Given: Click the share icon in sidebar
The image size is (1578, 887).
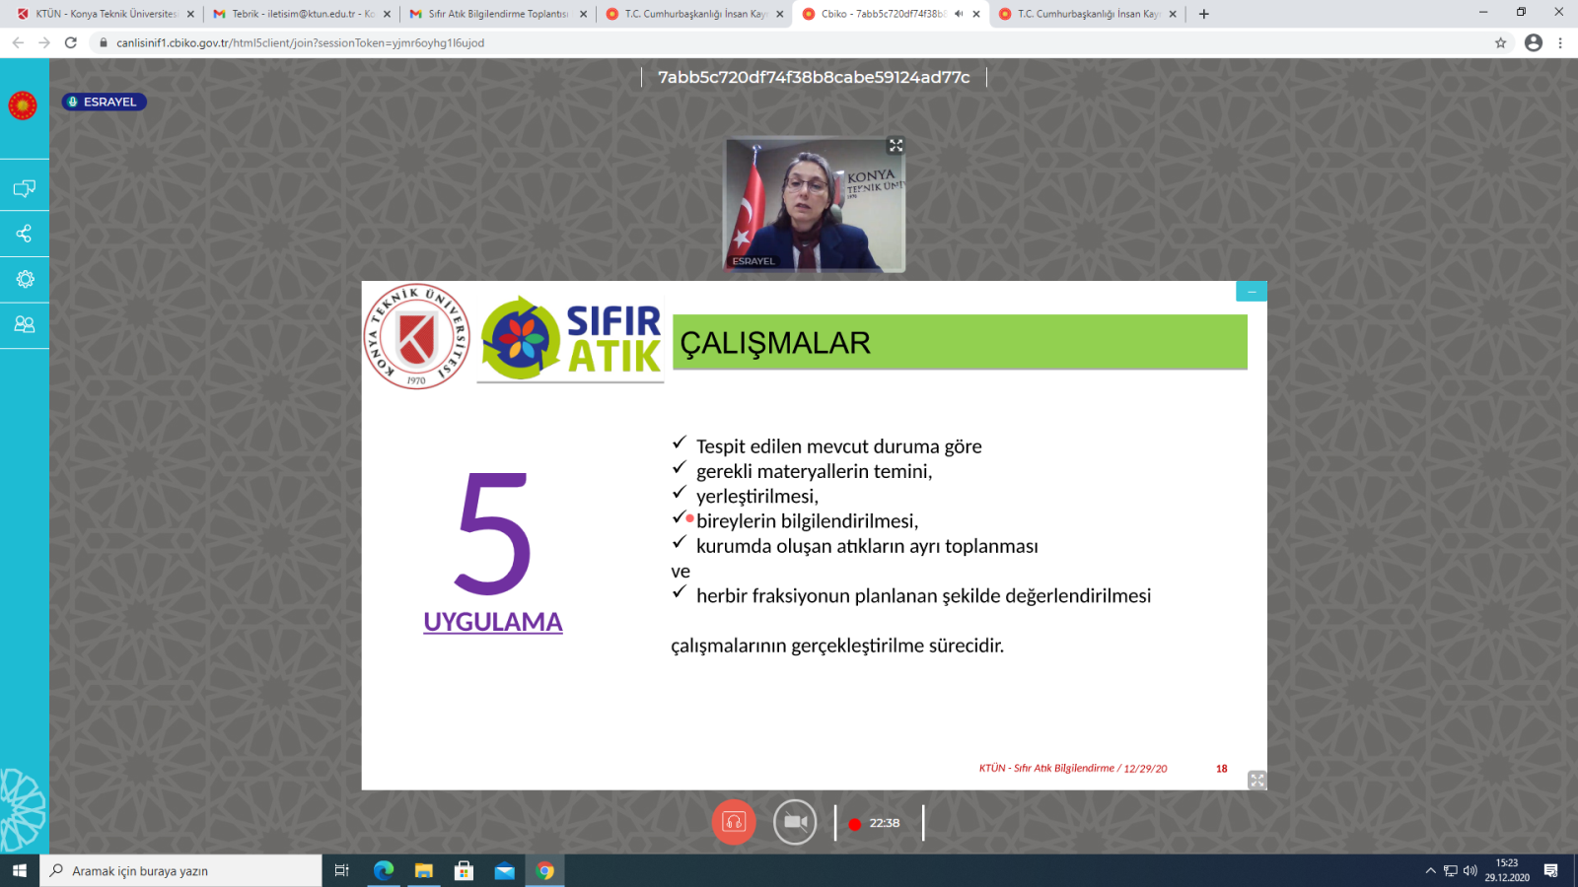Looking at the screenshot, I should coord(24,234).
